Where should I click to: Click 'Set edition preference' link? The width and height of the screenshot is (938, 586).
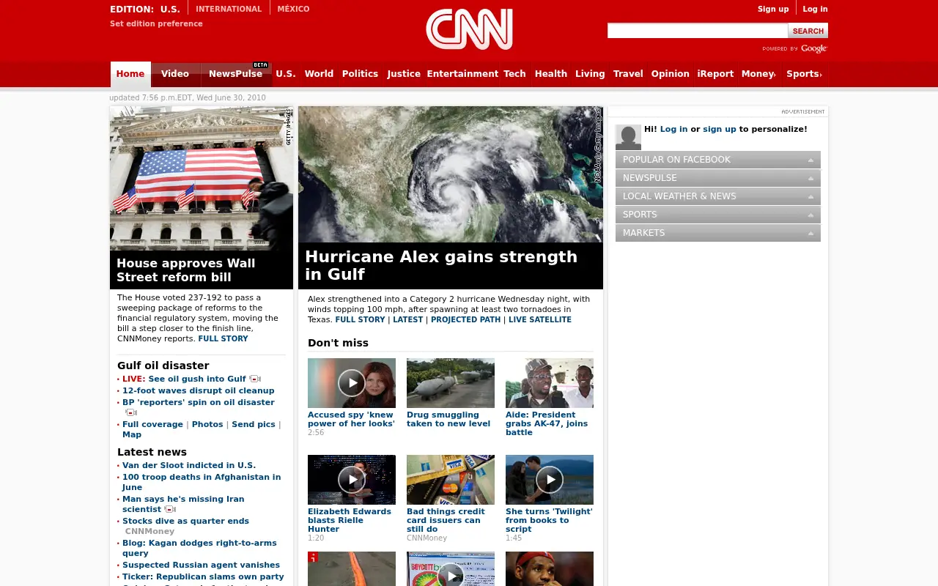coord(156,23)
